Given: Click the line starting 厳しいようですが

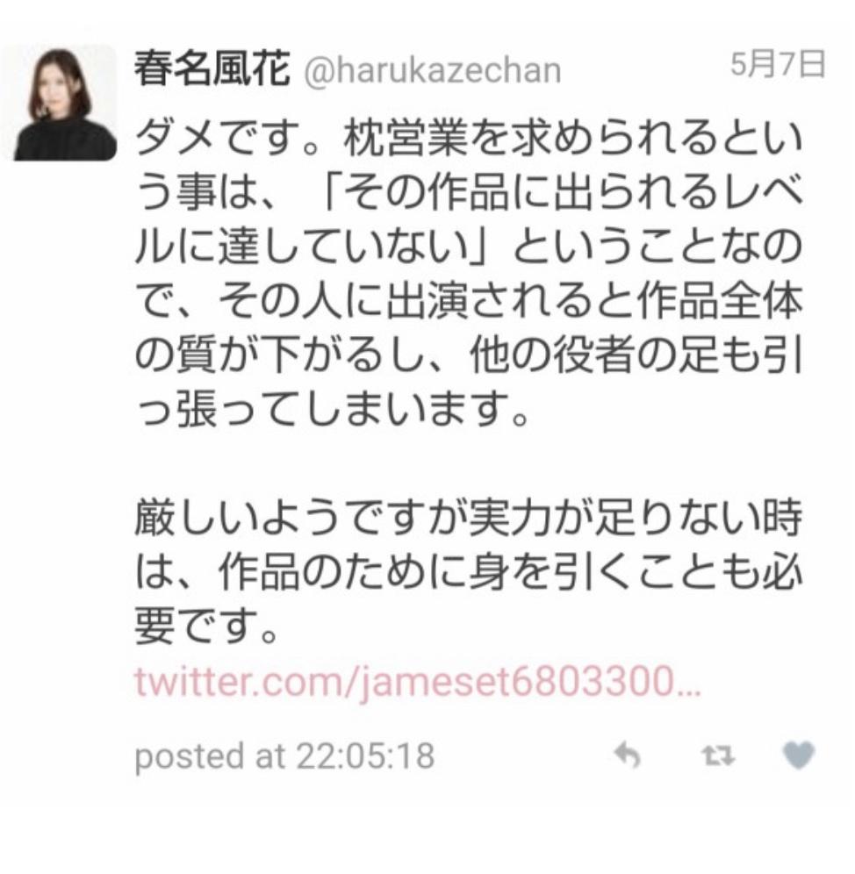Looking at the screenshot, I should (469, 519).
